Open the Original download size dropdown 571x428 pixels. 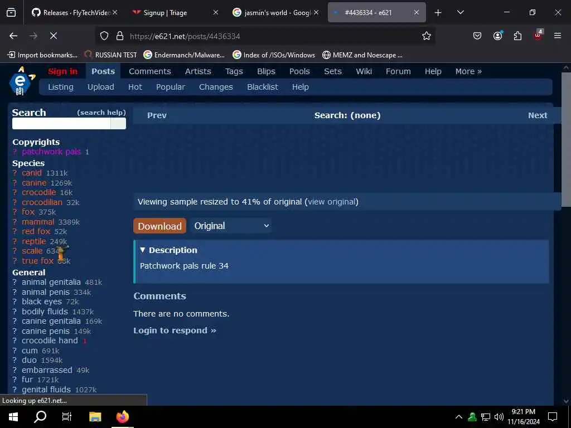pos(231,226)
